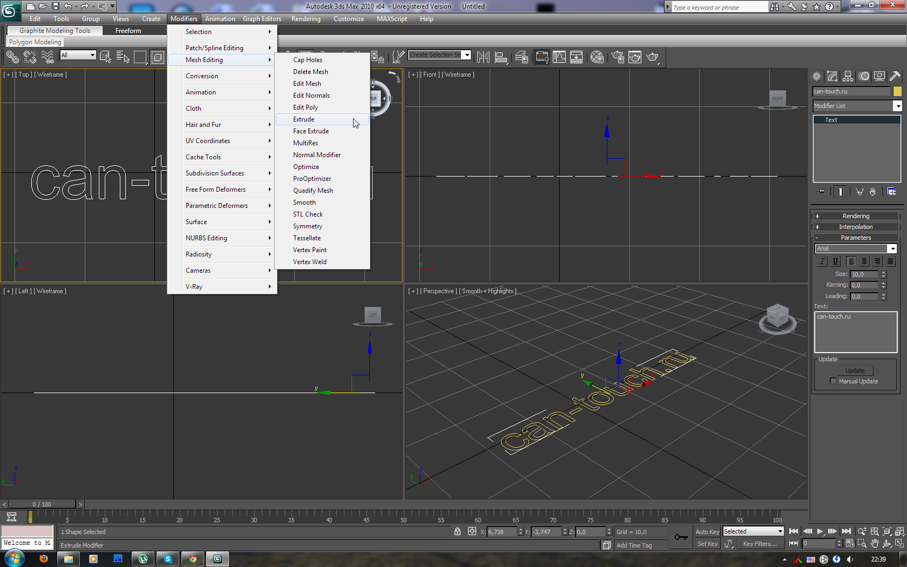Screen dimensions: 907x567
Task: Open Select by Name dialog
Action: [x=123, y=57]
